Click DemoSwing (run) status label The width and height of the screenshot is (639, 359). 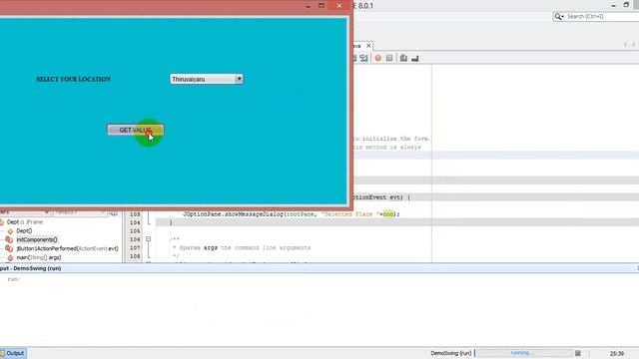click(450, 353)
